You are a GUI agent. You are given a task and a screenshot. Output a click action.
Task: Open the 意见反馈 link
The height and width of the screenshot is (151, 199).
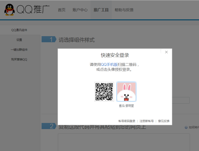(164, 121)
